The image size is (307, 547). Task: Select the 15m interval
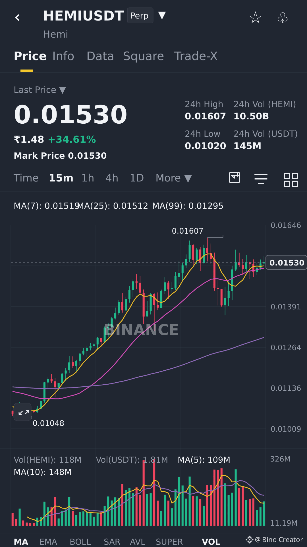tap(61, 178)
